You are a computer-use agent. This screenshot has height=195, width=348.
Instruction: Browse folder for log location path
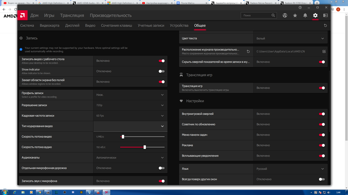click(x=324, y=51)
